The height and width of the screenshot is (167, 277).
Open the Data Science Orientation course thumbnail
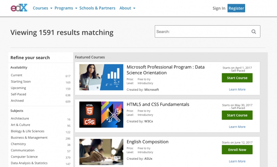pos(101,77)
